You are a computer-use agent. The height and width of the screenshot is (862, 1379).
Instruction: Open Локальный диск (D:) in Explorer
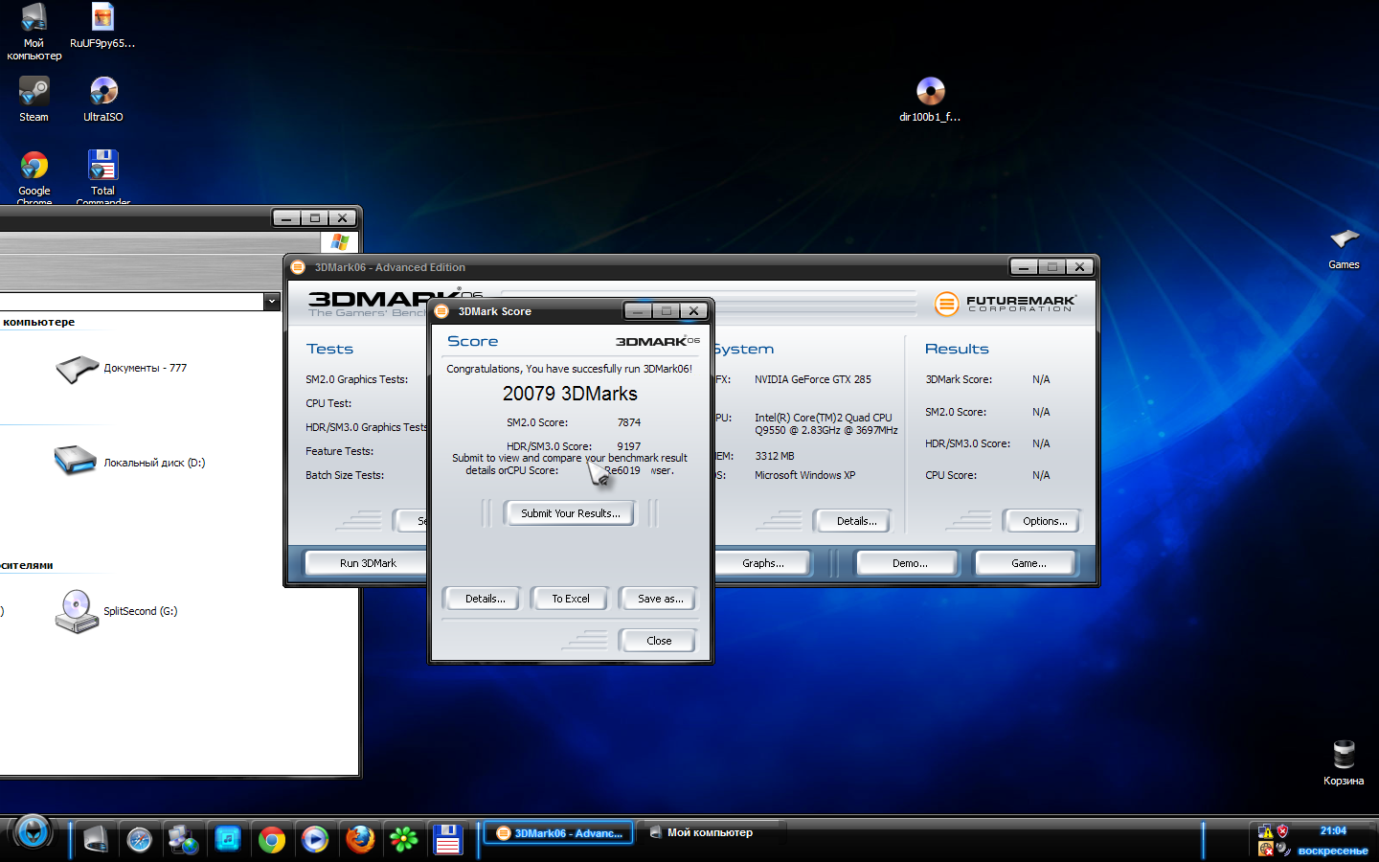tap(130, 462)
